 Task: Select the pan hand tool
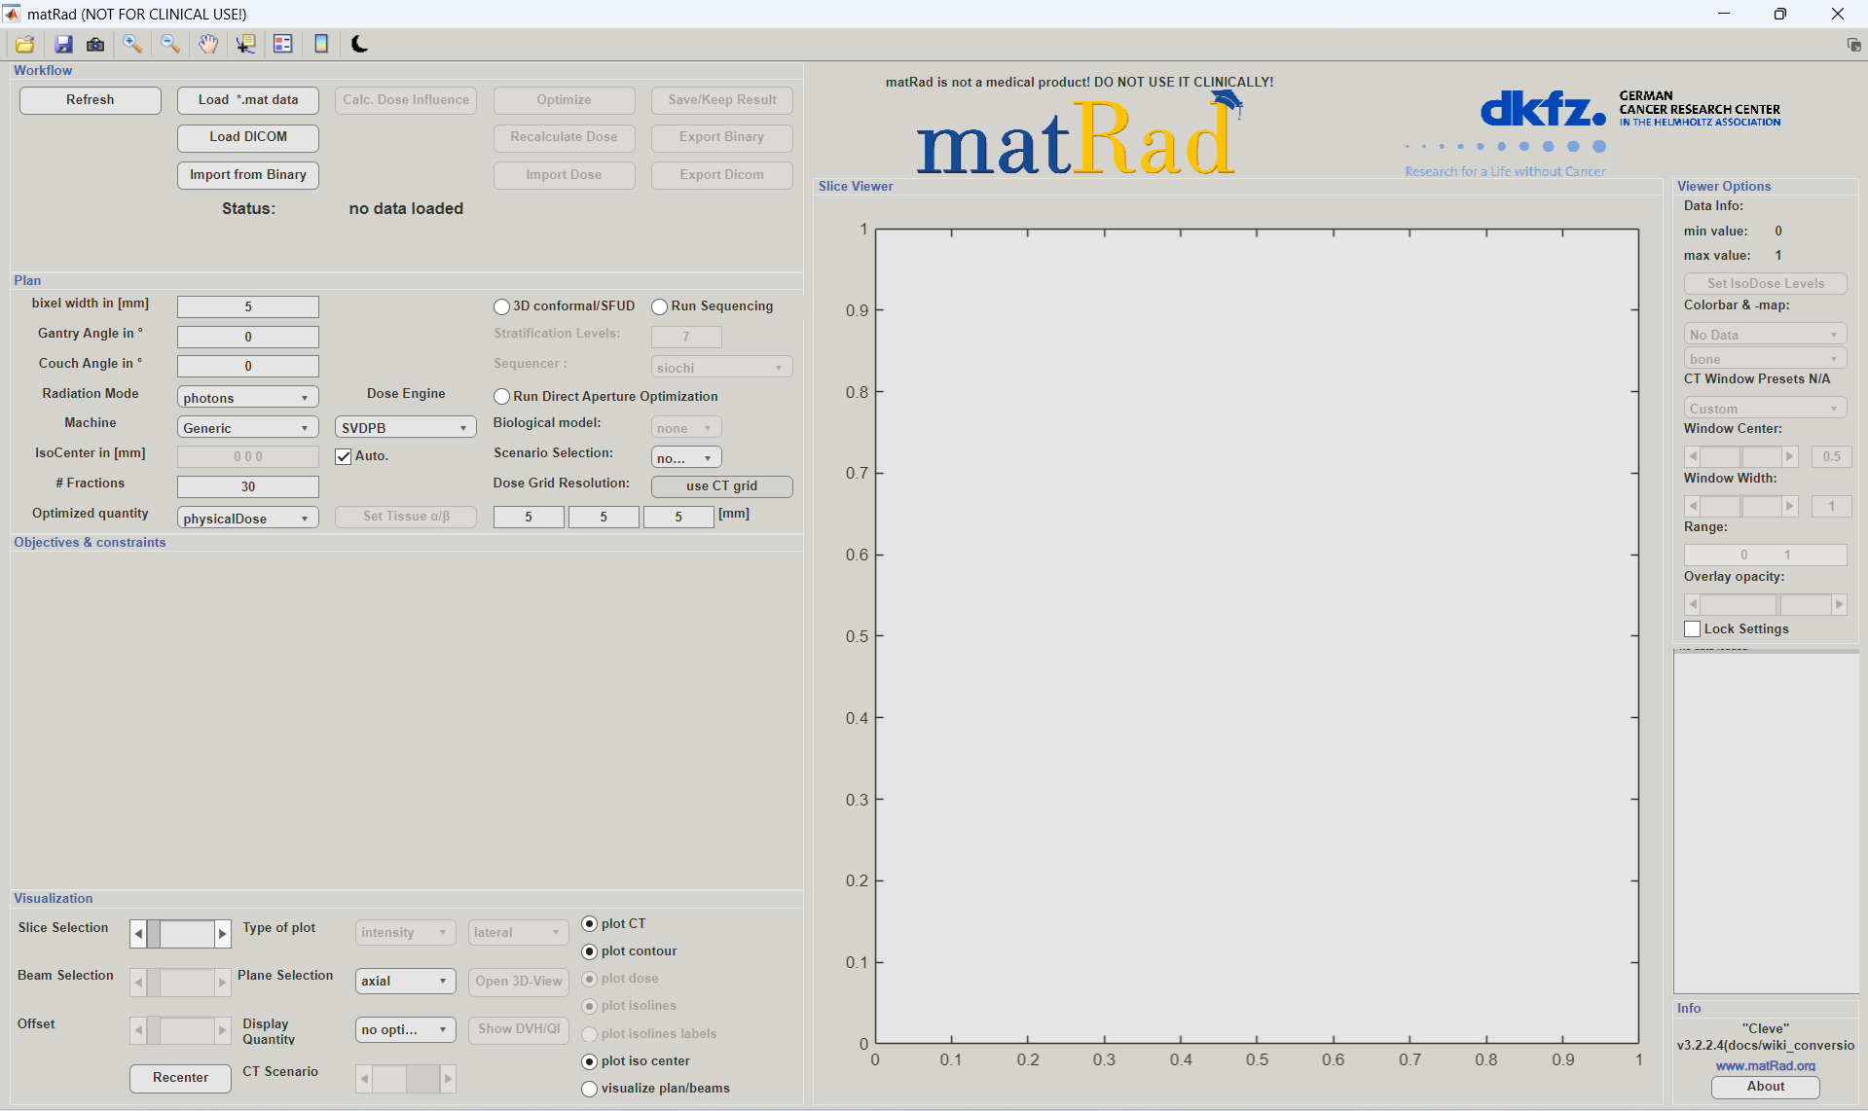208,44
